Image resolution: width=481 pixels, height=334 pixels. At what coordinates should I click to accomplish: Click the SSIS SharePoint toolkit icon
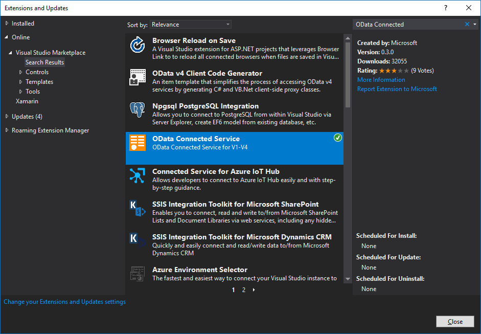(x=138, y=208)
